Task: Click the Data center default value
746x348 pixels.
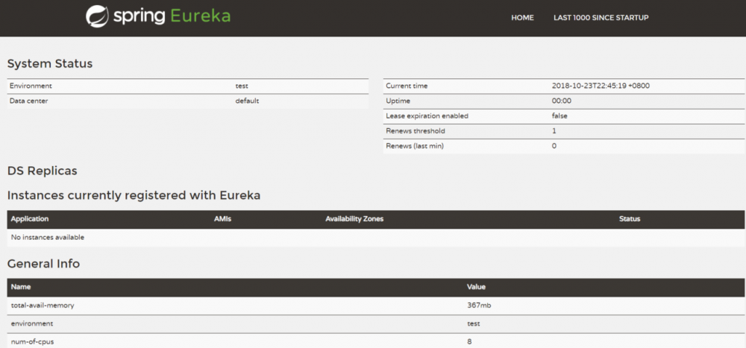Action: (247, 101)
